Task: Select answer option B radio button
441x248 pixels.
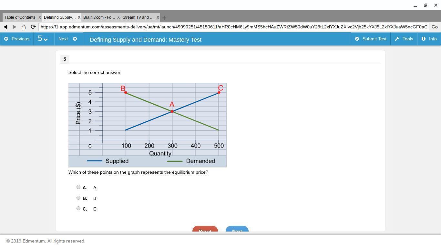Action: (x=78, y=198)
